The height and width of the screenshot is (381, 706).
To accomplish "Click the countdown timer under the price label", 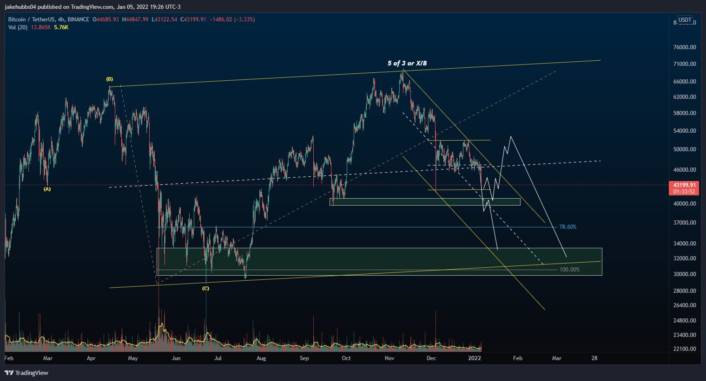I will [x=683, y=191].
